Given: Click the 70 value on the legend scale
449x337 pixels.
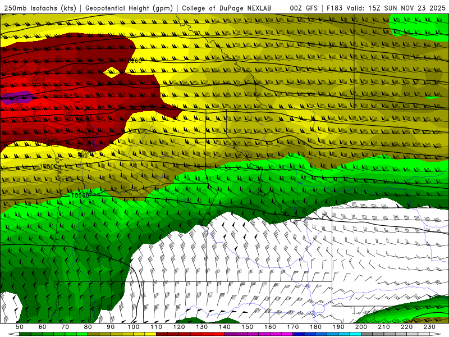Looking at the screenshot, I should [x=65, y=327].
